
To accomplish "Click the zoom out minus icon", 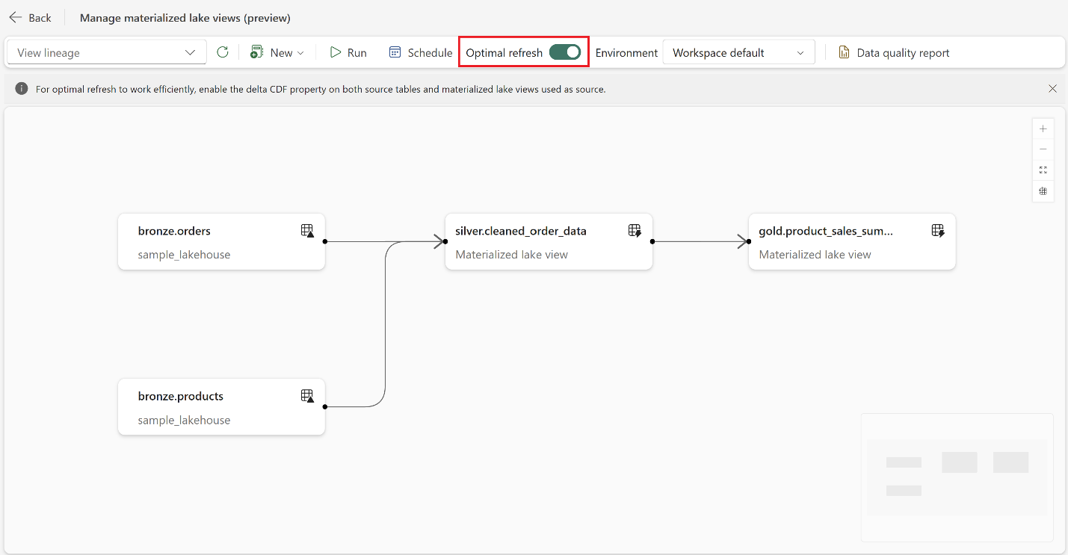I will point(1043,149).
